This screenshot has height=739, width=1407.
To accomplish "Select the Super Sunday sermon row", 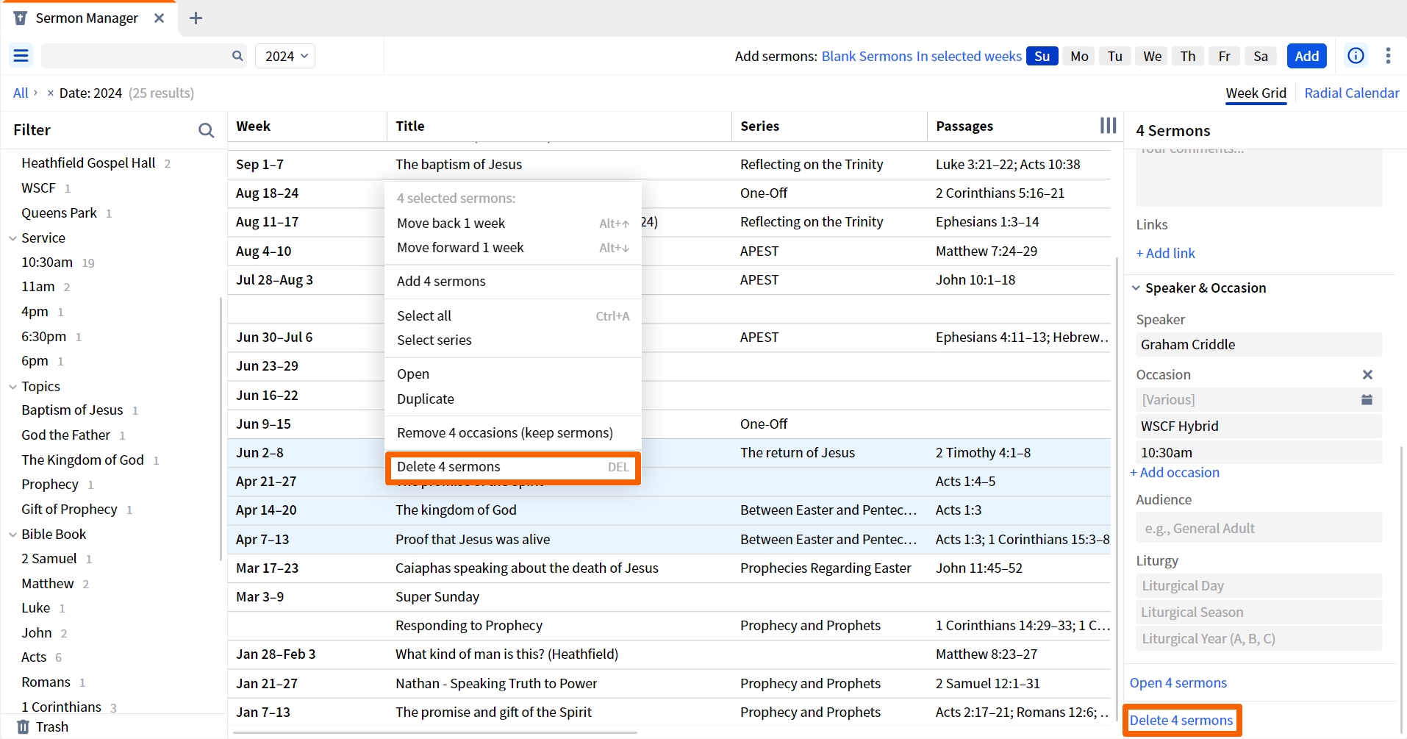I will pyautogui.click(x=669, y=597).
